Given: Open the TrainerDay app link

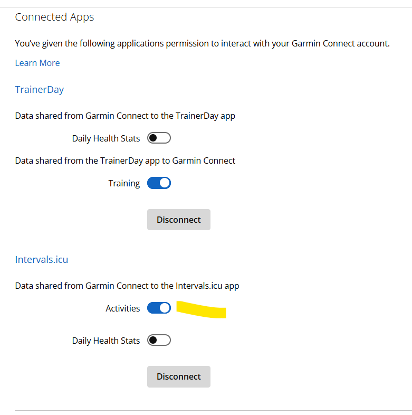Looking at the screenshot, I should (40, 89).
